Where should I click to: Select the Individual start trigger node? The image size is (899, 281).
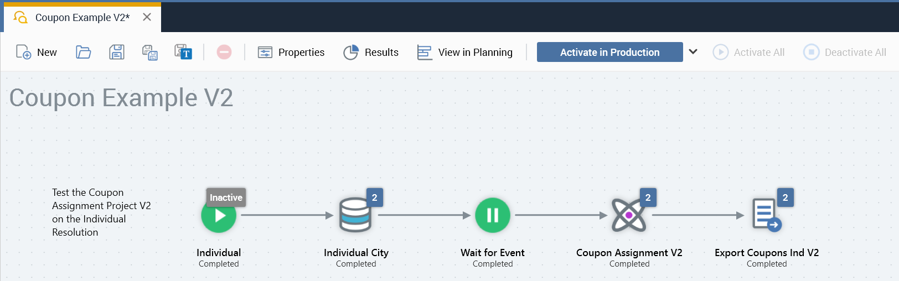click(219, 216)
